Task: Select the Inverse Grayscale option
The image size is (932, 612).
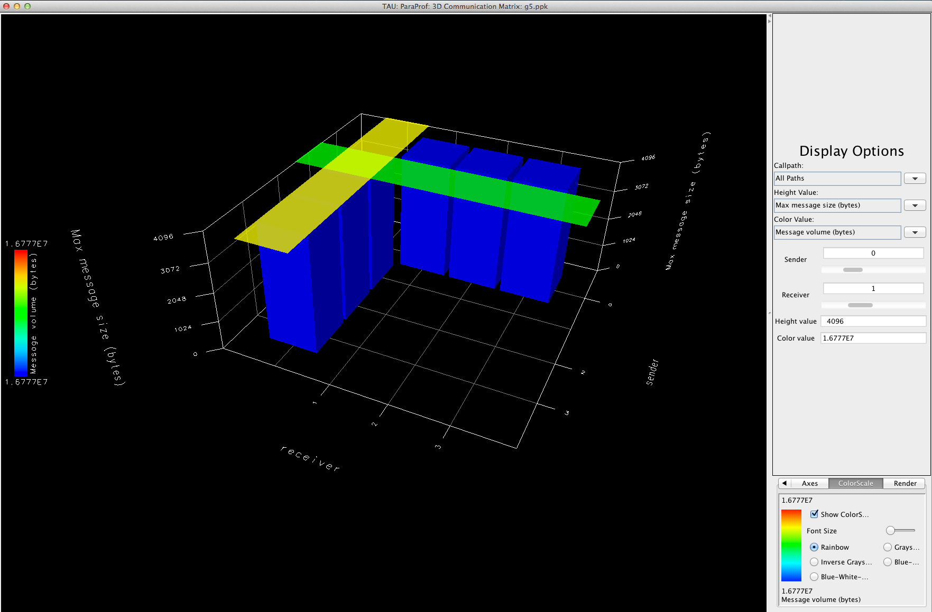Action: click(814, 562)
